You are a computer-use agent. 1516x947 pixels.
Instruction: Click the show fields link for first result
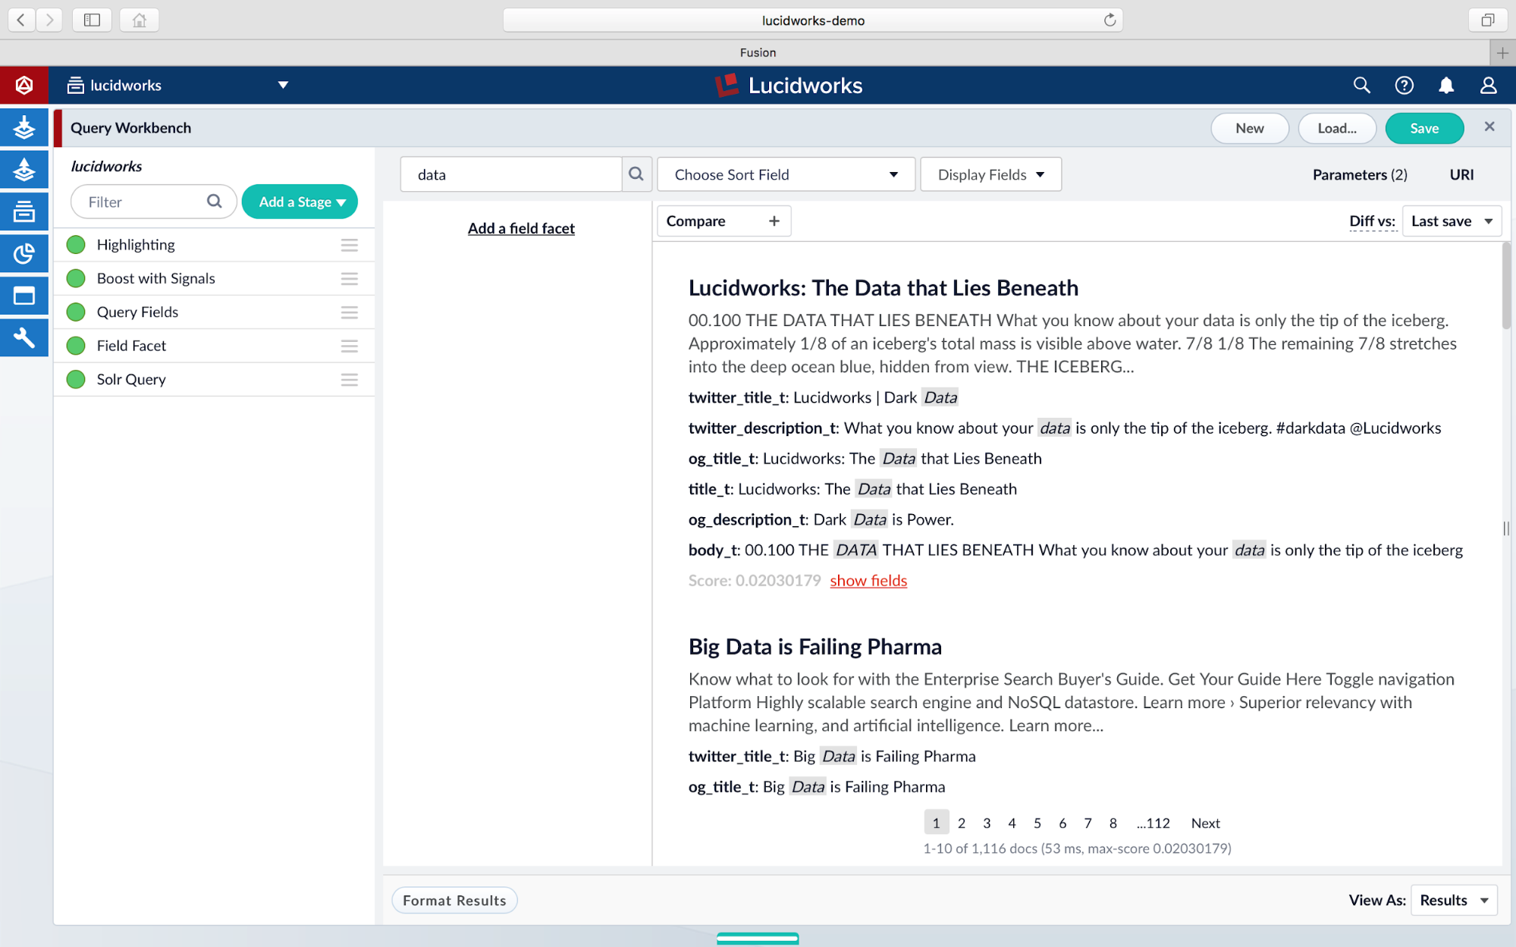tap(868, 581)
